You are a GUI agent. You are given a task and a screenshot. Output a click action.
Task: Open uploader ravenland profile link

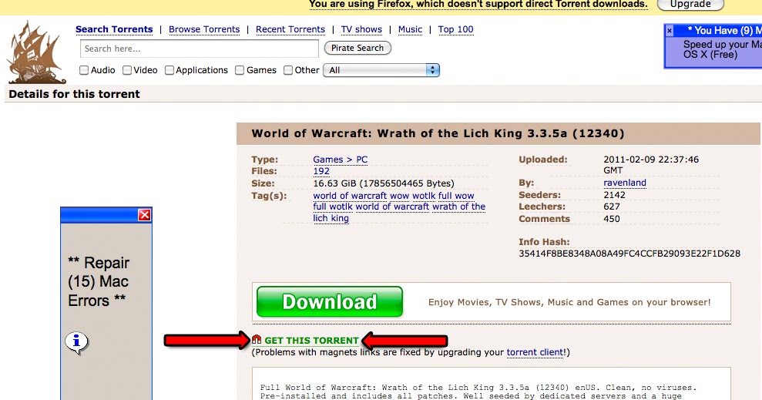(x=625, y=183)
